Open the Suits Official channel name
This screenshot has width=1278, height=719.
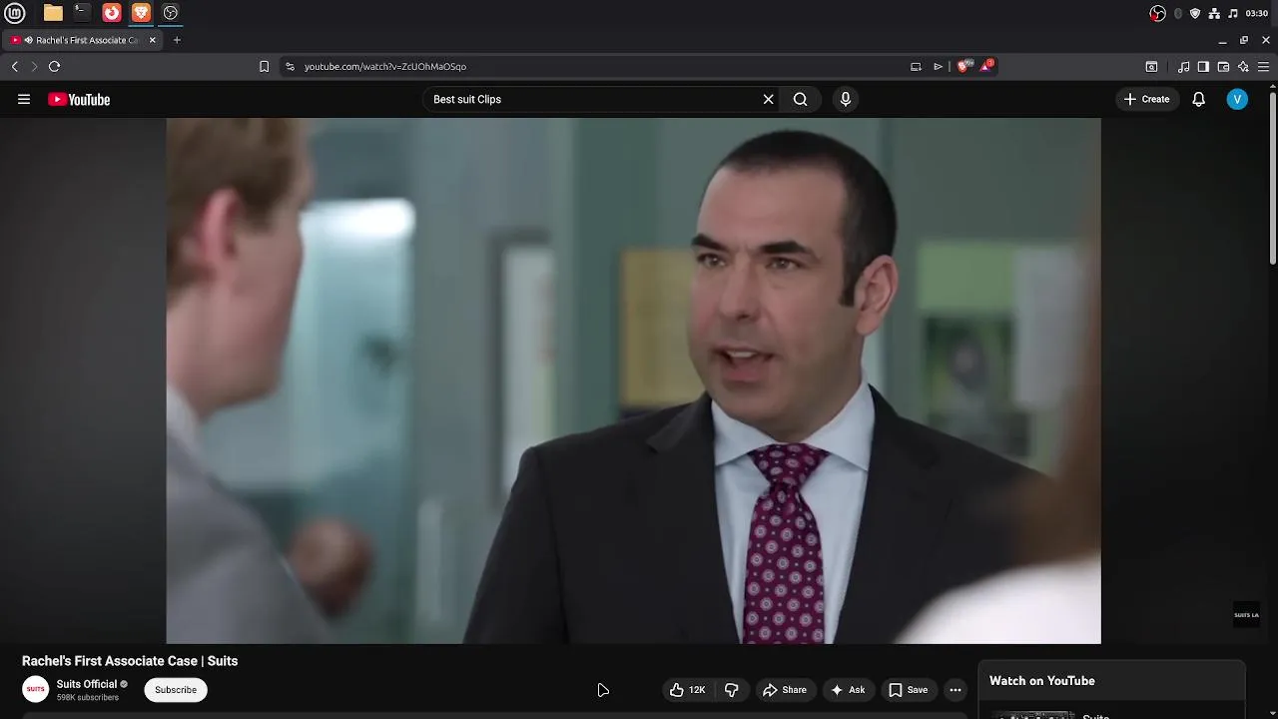click(87, 684)
